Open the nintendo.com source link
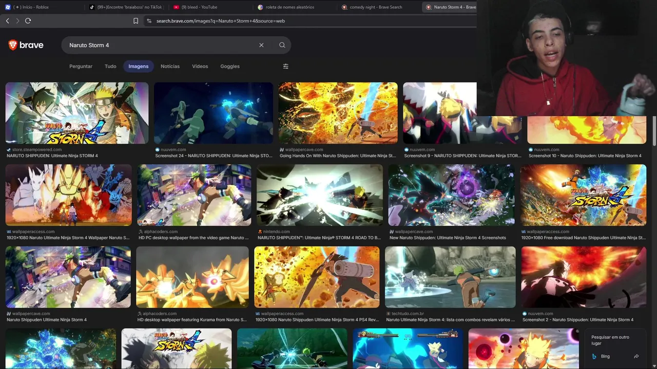This screenshot has width=657, height=369. [x=275, y=232]
